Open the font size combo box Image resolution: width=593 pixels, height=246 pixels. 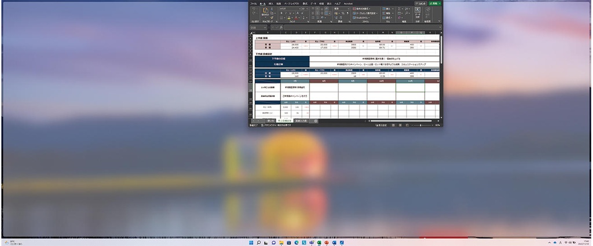(305, 9)
